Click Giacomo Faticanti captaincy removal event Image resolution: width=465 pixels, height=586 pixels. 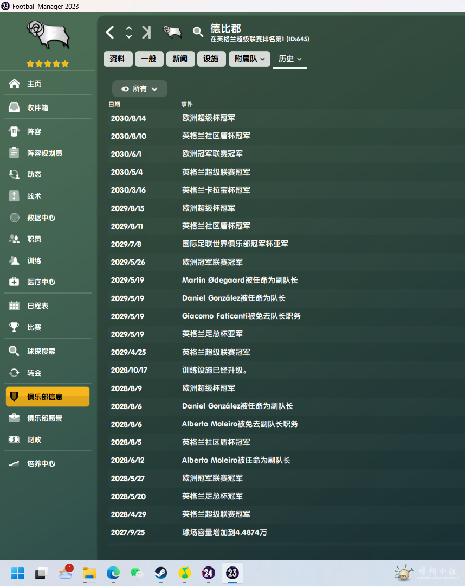(241, 316)
